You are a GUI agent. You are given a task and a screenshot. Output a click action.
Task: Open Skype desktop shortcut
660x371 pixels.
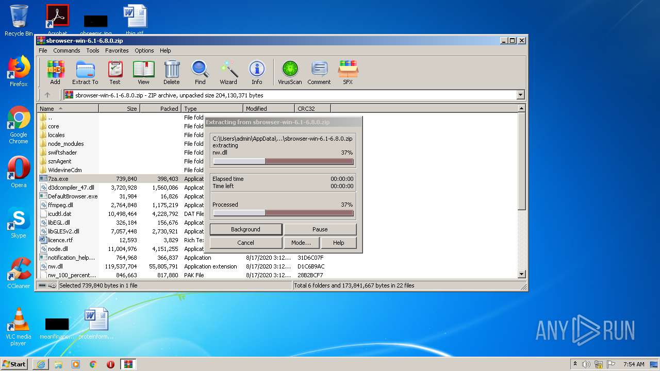pos(19,223)
